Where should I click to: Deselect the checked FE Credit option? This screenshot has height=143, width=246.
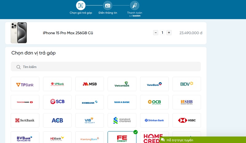click(122, 138)
